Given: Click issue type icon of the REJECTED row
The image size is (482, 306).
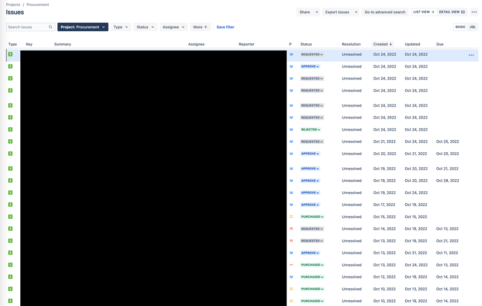Looking at the screenshot, I should coord(11,129).
